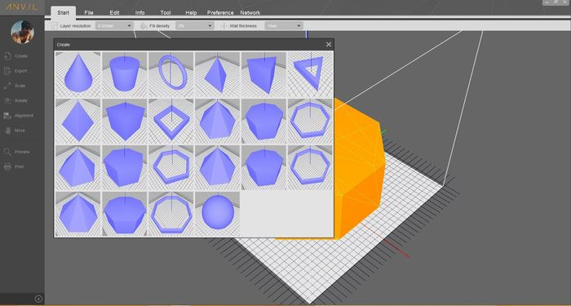
Task: Choose the octagonal pyramid thumbnail
Action: (x=78, y=214)
